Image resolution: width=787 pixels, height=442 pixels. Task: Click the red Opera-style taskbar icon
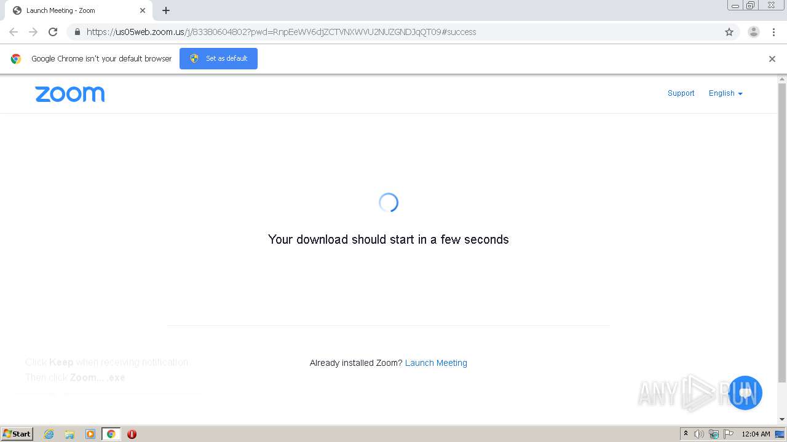pos(132,434)
